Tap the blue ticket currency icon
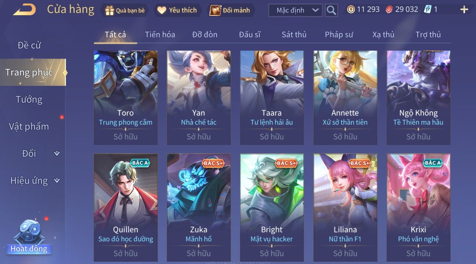The width and height of the screenshot is (476, 264). (x=427, y=9)
